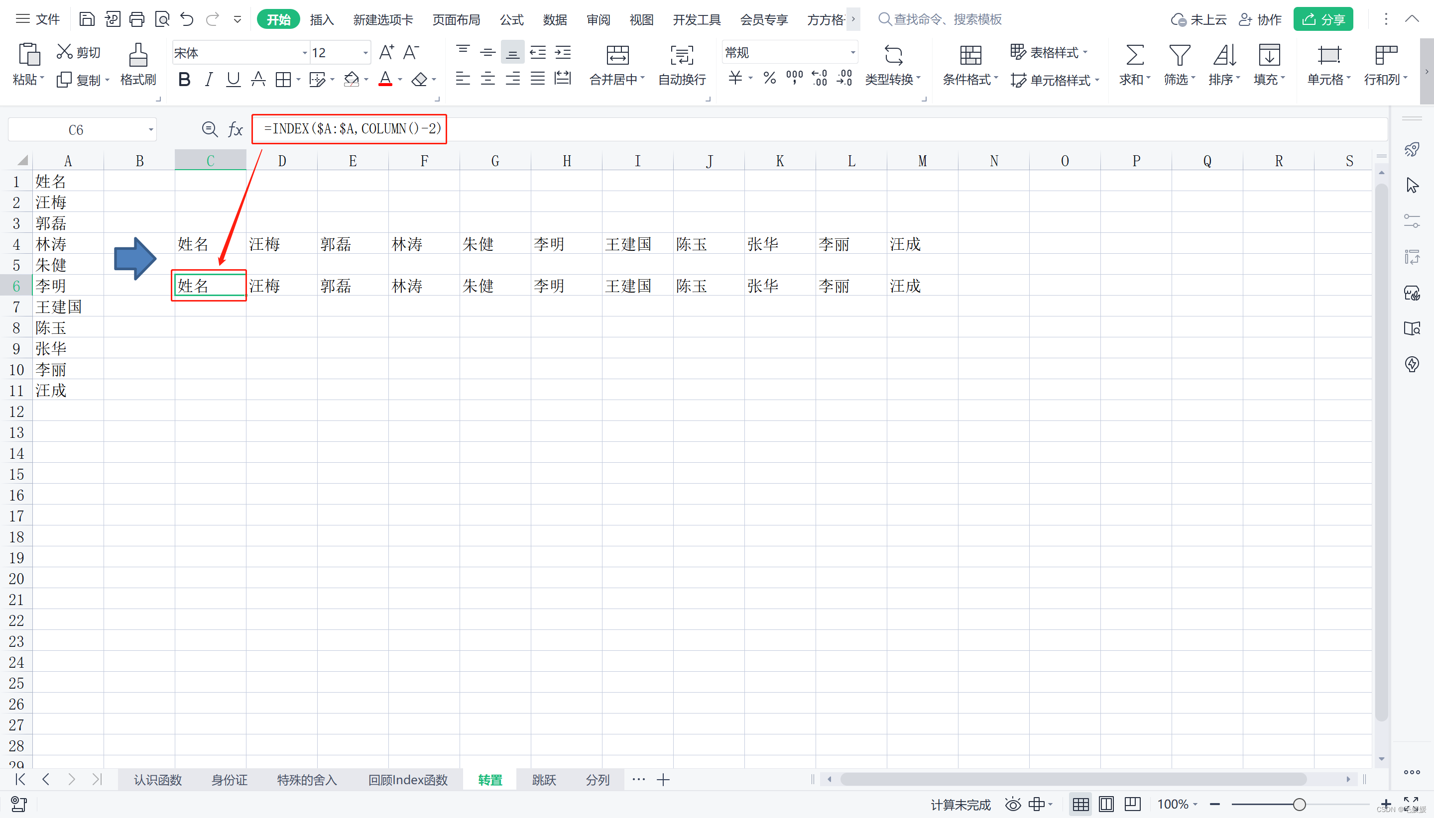Open the number format dropdown showing 常规

pyautogui.click(x=853, y=53)
